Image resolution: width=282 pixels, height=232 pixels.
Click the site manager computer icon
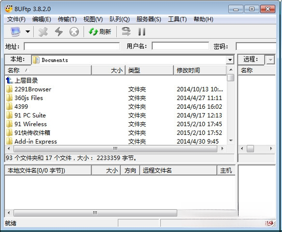pyautogui.click(x=15, y=32)
